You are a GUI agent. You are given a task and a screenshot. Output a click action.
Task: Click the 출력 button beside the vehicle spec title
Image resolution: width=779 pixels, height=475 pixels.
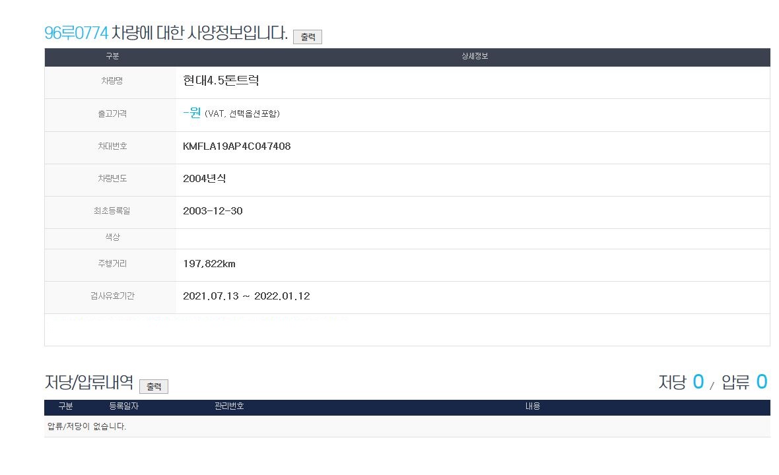[x=307, y=37]
